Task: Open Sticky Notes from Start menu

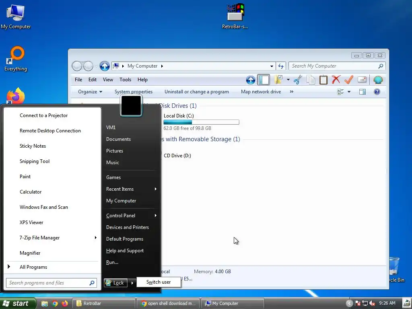Action: pyautogui.click(x=33, y=146)
